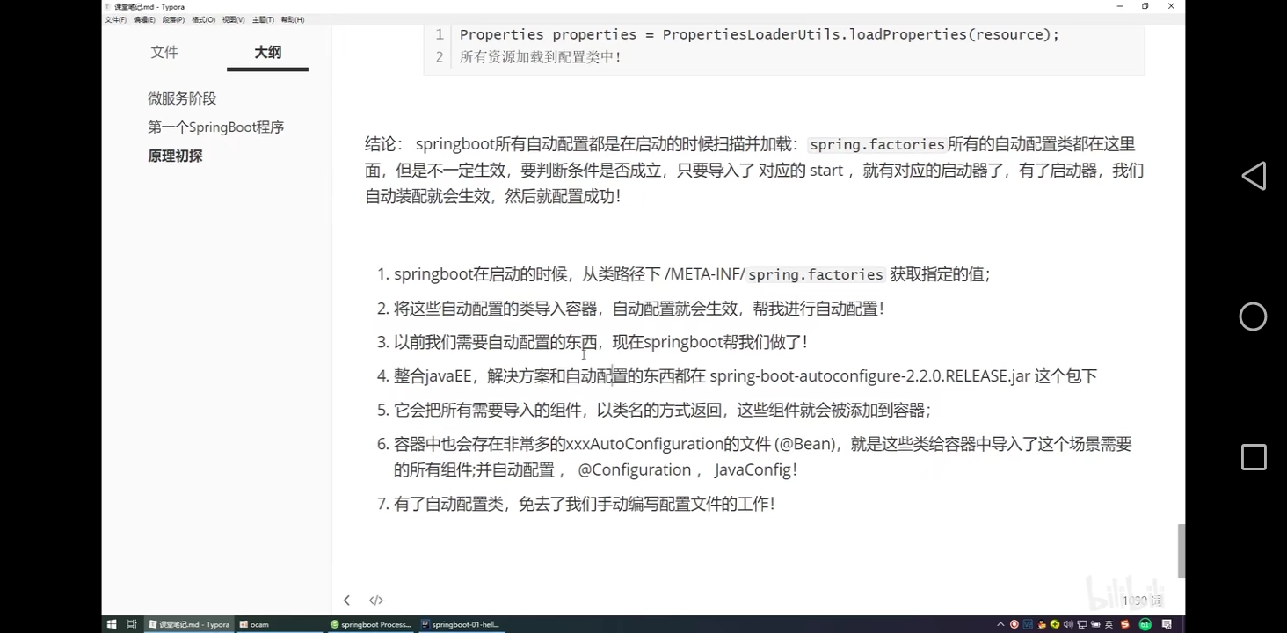Viewport: 1287px width, 633px height.
Task: Click list item 3 以前我们需要自动配置的东西
Action: coord(600,342)
